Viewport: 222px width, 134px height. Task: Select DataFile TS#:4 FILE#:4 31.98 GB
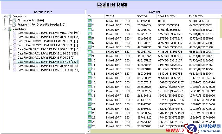[48, 37]
